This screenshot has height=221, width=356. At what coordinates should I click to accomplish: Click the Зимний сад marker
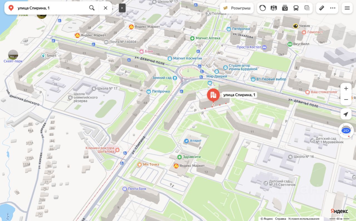pyautogui.click(x=175, y=78)
